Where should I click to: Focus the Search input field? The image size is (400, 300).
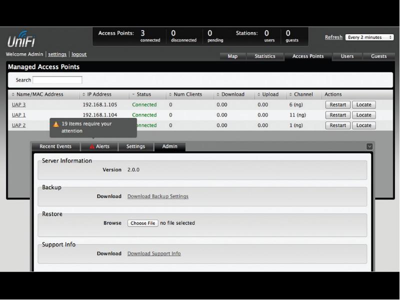tap(57, 80)
